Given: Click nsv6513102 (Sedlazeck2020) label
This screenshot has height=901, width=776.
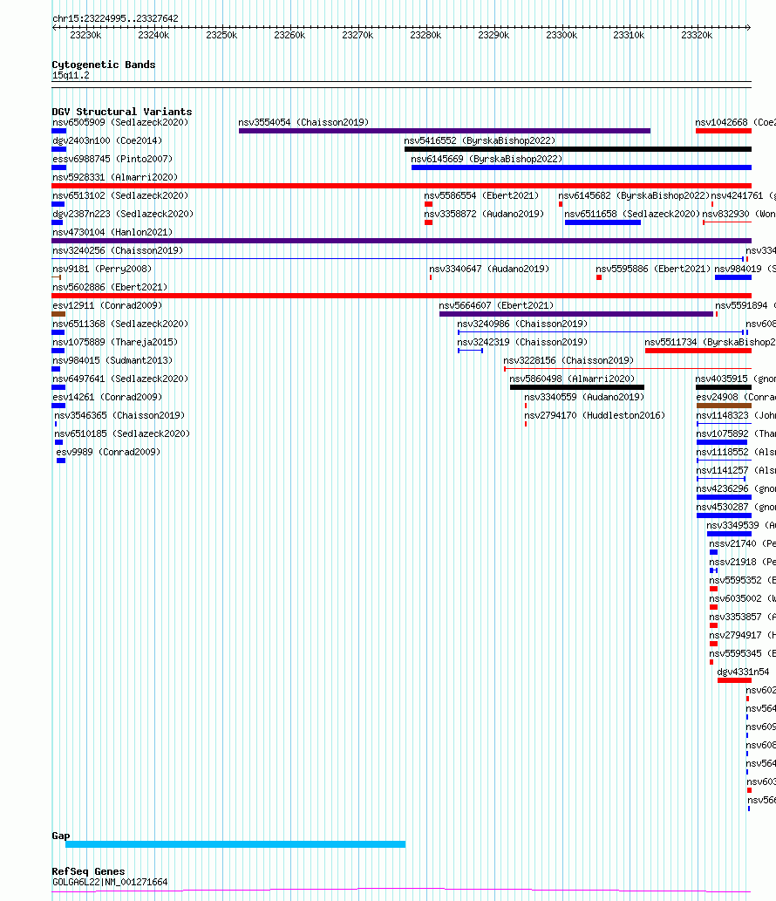Looking at the screenshot, I should (x=120, y=196).
